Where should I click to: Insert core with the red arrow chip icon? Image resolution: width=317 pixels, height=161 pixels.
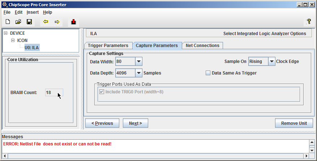click(x=74, y=22)
